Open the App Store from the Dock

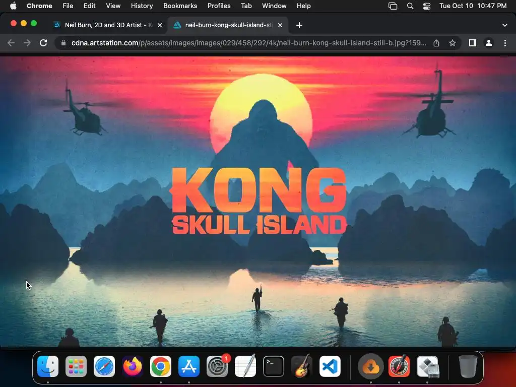click(x=189, y=366)
